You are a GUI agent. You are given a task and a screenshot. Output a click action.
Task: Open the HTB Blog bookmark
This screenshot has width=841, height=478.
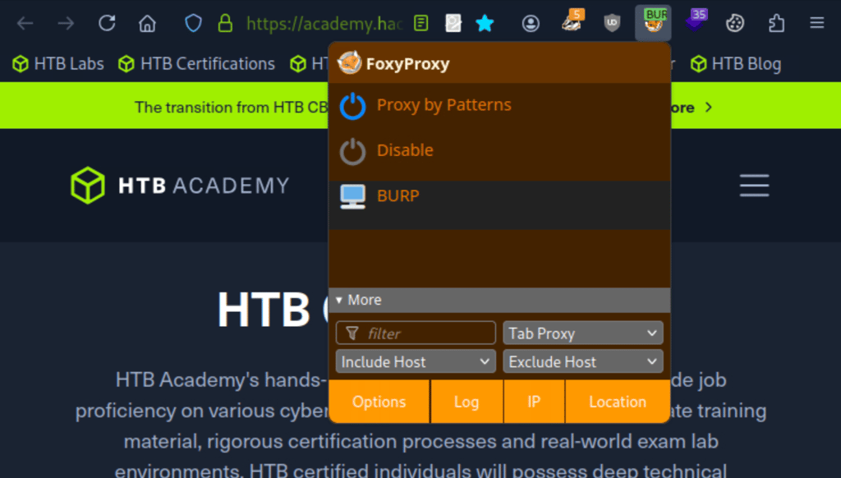tap(736, 64)
